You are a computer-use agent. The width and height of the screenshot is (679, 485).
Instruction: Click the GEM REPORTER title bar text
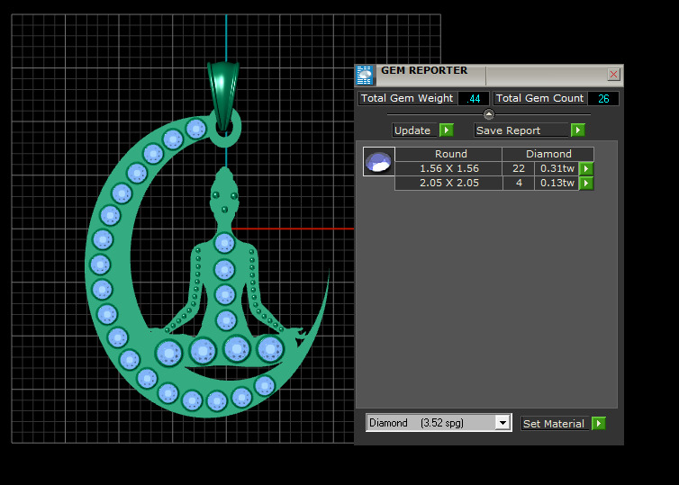[x=424, y=70]
